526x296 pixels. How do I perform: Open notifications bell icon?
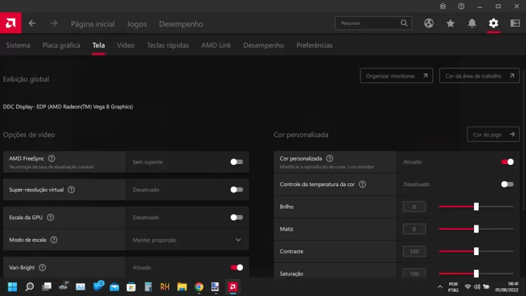pos(472,23)
